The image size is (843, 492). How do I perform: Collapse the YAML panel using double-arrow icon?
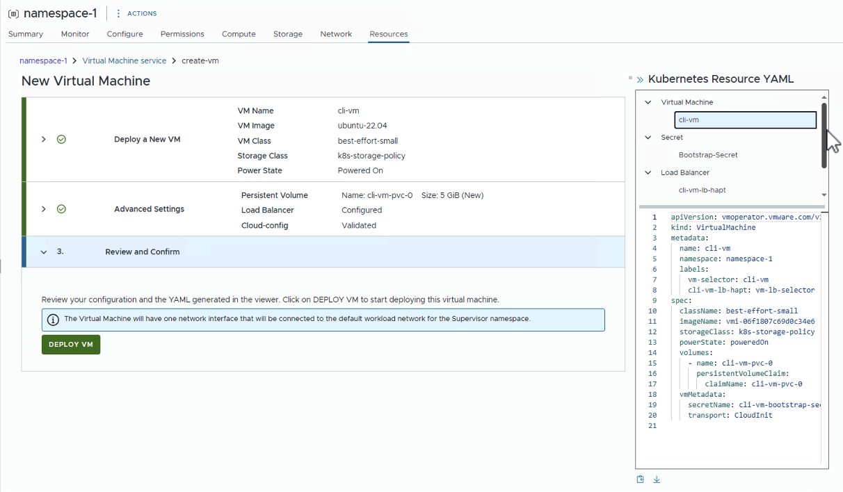tap(640, 80)
